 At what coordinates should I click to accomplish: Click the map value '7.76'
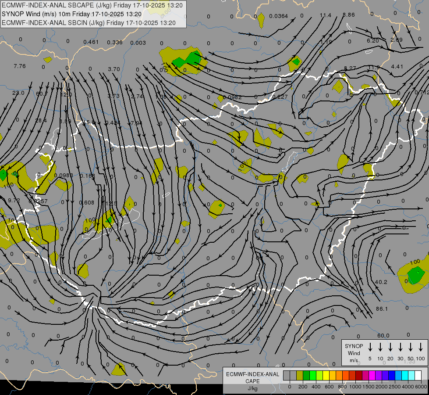19,66
